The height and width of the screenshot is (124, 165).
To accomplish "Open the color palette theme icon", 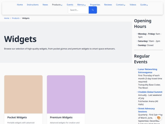I will tap(159, 118).
